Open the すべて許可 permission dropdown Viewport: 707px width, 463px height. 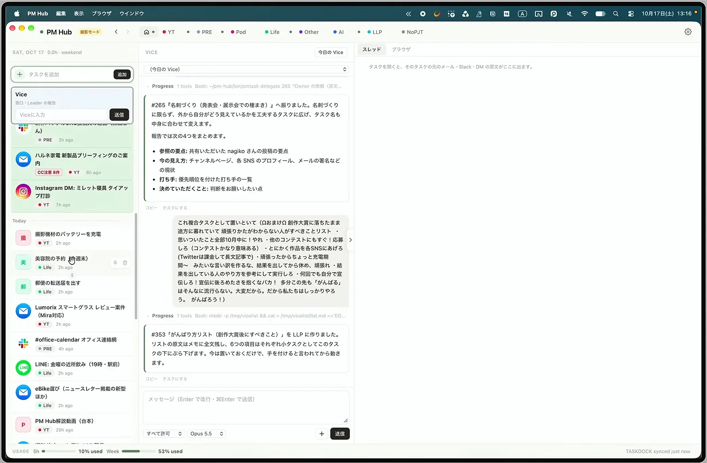click(164, 434)
